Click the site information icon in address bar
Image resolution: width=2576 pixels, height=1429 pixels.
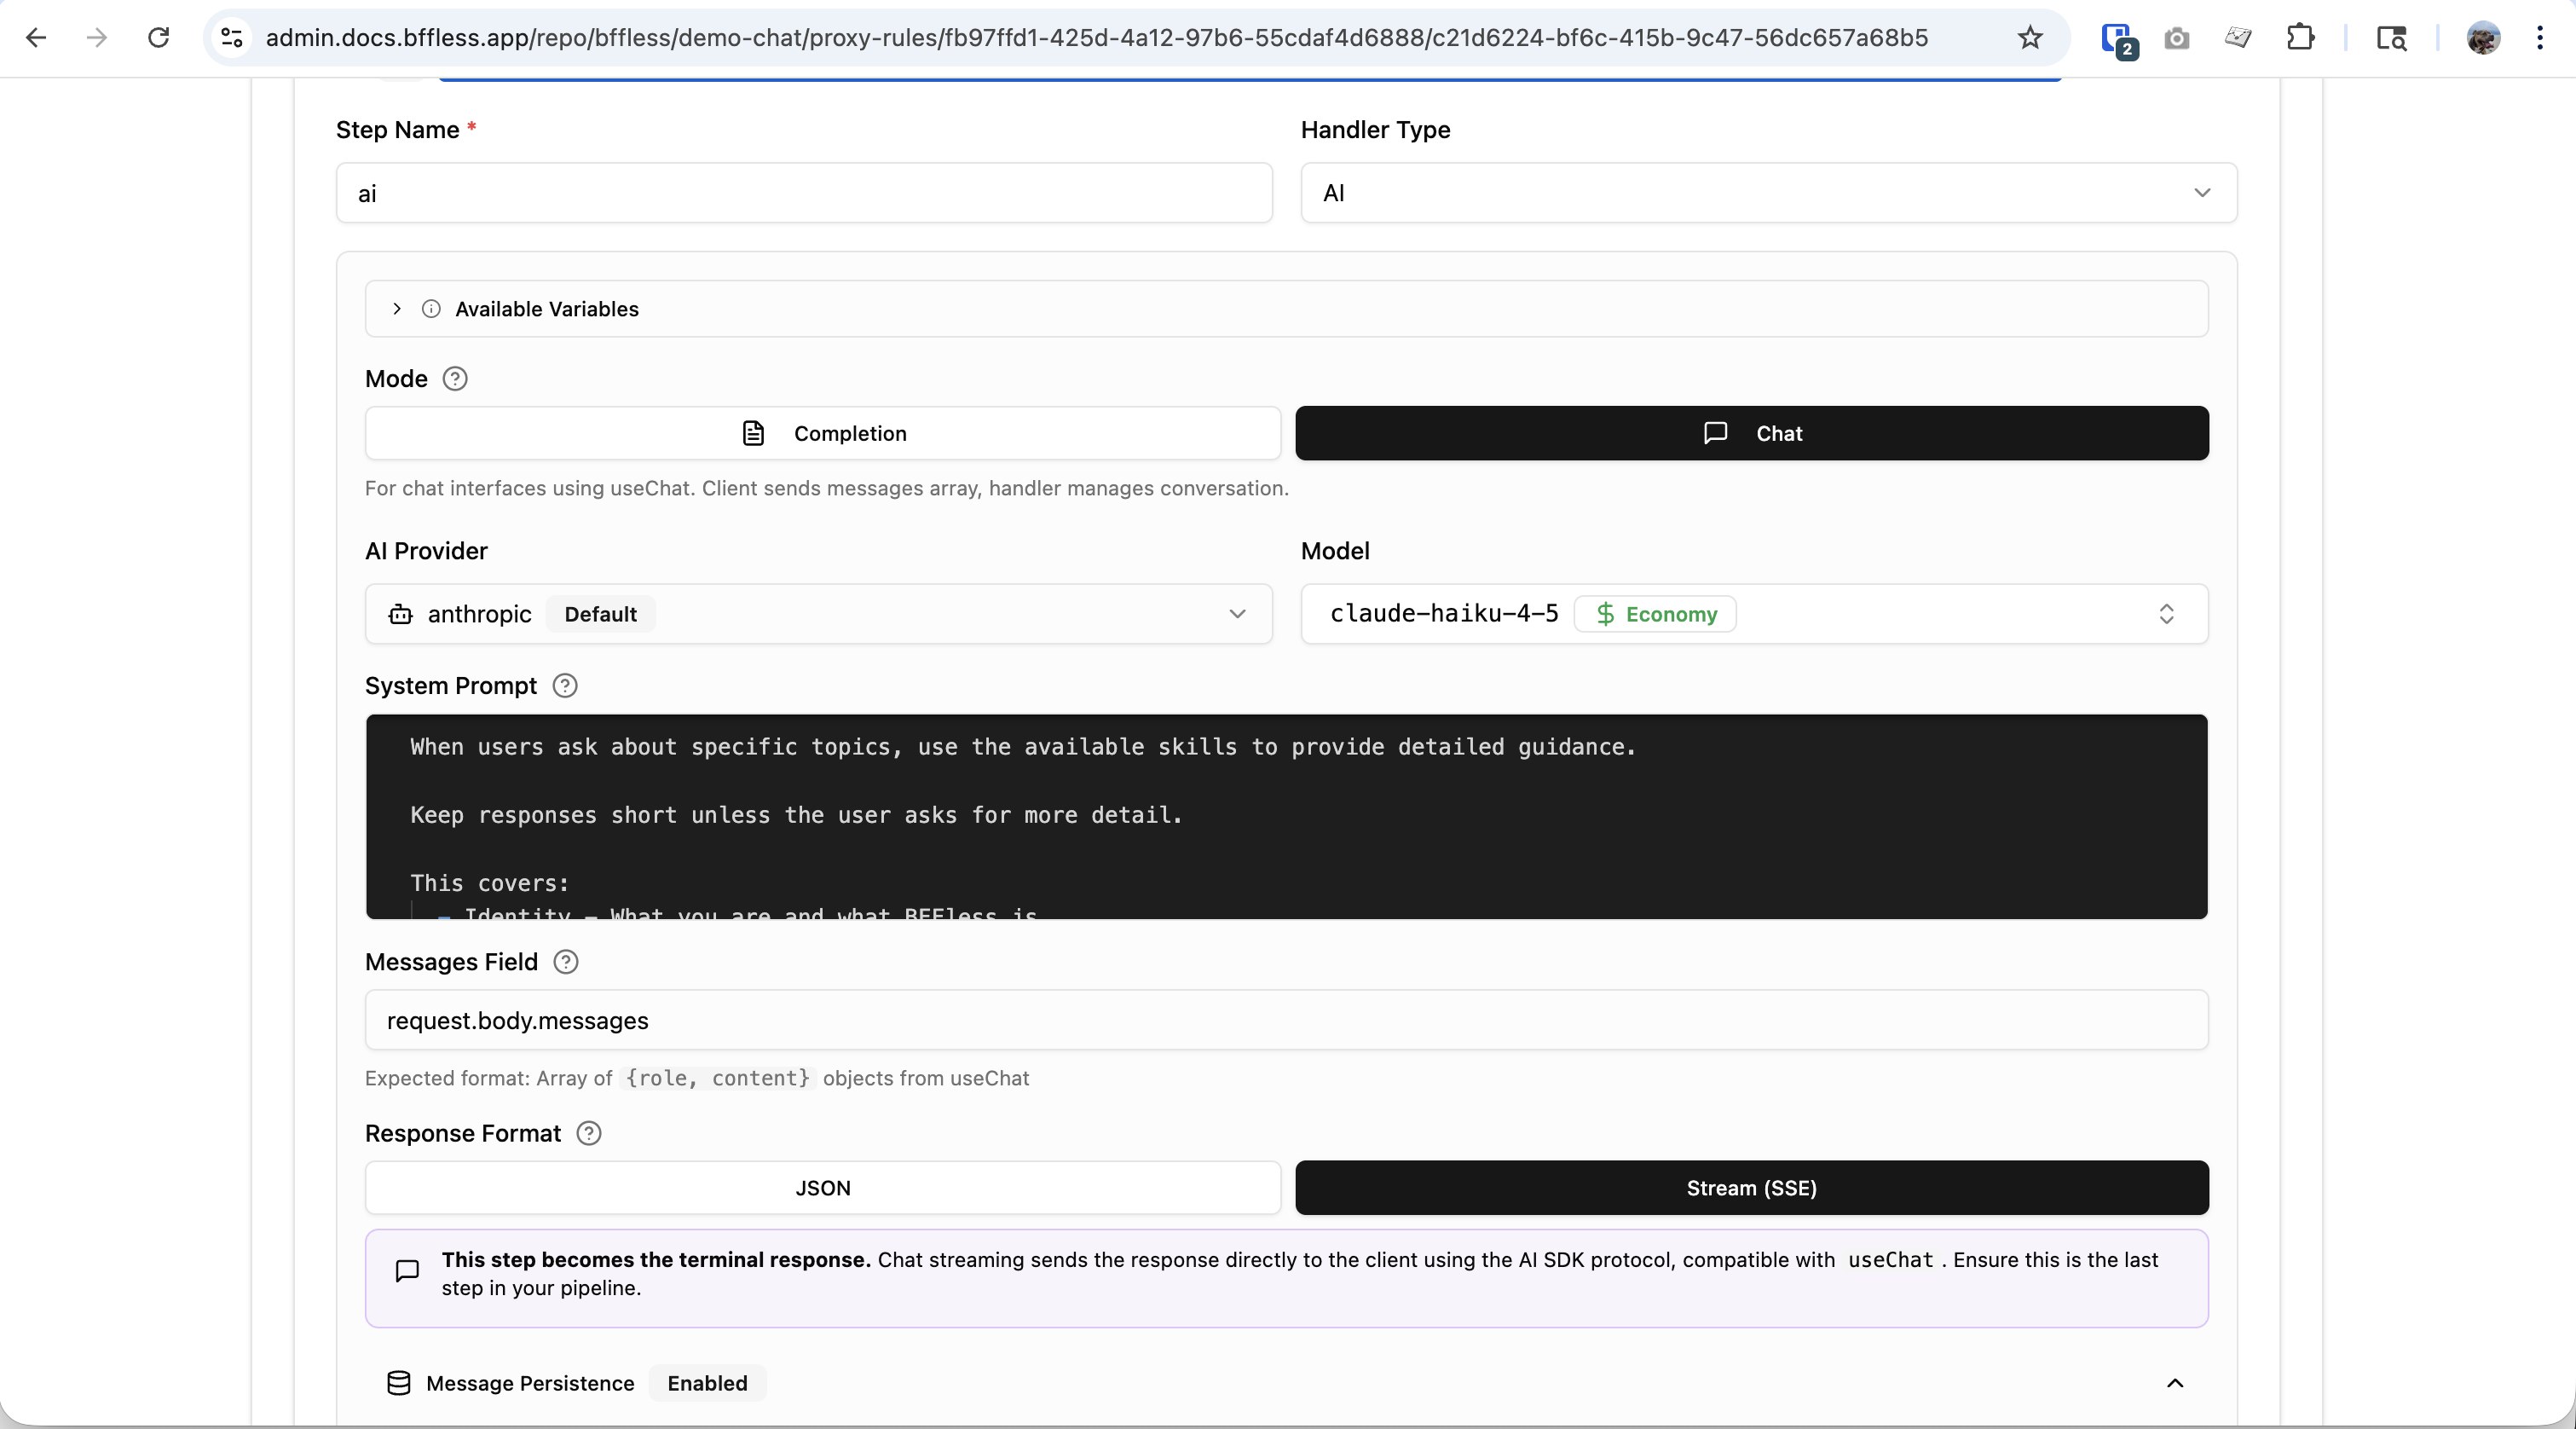232,38
